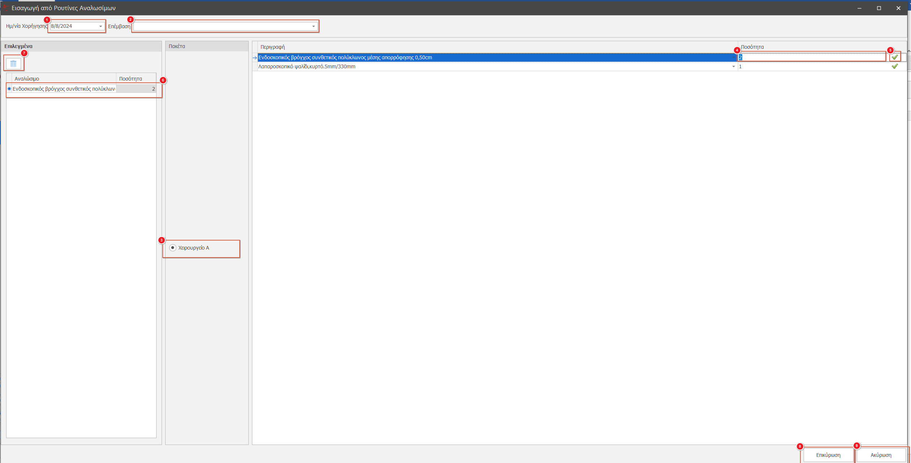
Task: Click green checkmark on Ενδοσκοπικός βρόγχος row
Action: click(894, 57)
